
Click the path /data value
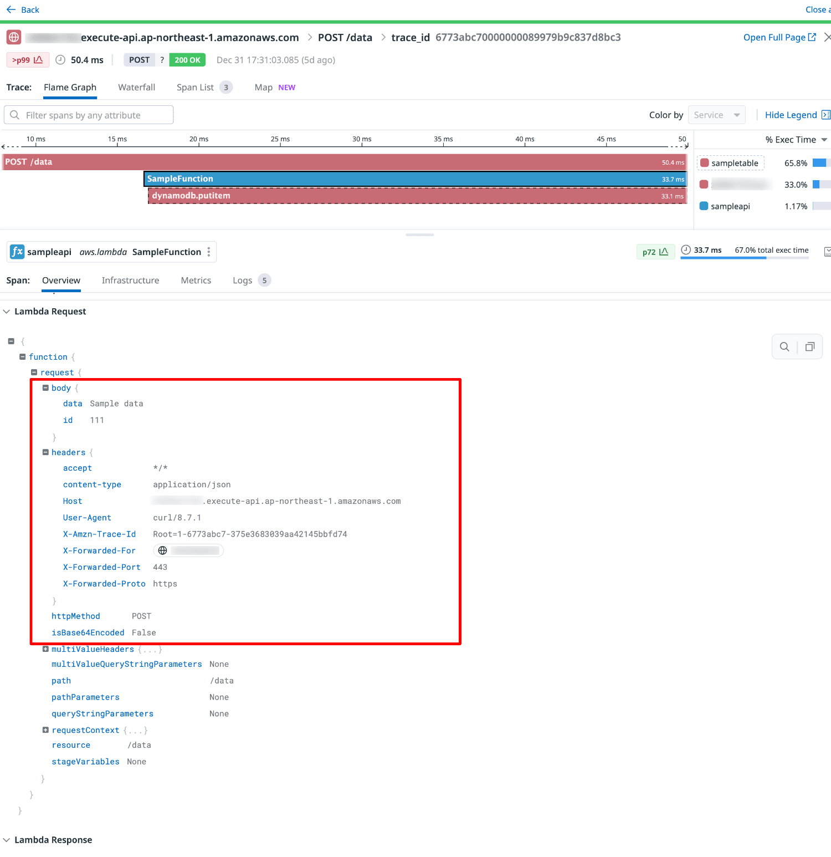222,681
